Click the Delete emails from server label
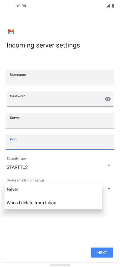 coord(25,180)
